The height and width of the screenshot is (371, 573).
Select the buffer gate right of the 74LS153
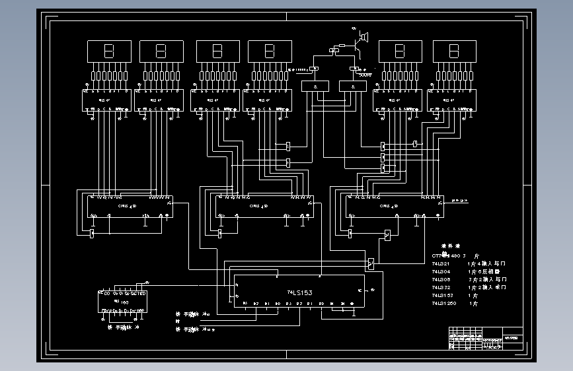click(x=371, y=263)
